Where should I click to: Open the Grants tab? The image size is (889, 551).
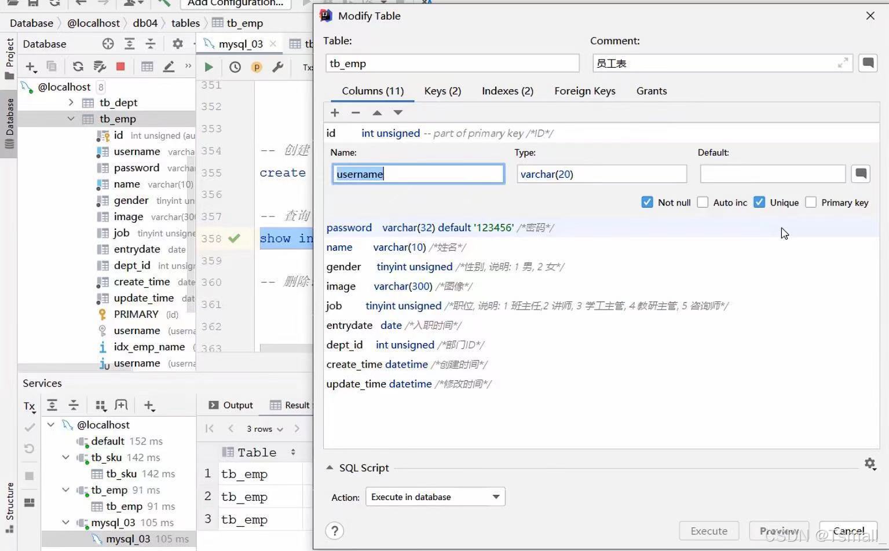pos(652,91)
